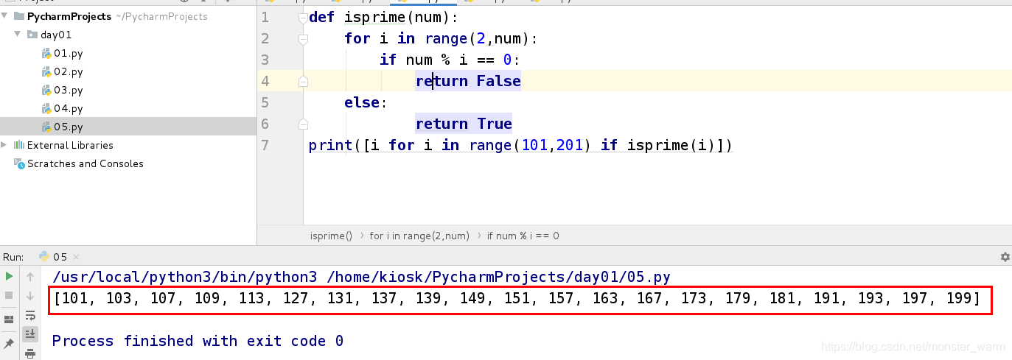Click 'Process finished with exit code 0' text

click(198, 341)
